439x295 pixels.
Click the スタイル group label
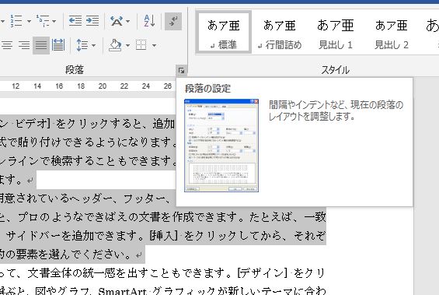coord(336,69)
